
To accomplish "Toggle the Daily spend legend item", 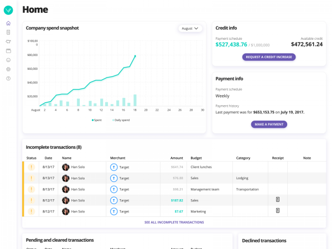I will click(121, 120).
